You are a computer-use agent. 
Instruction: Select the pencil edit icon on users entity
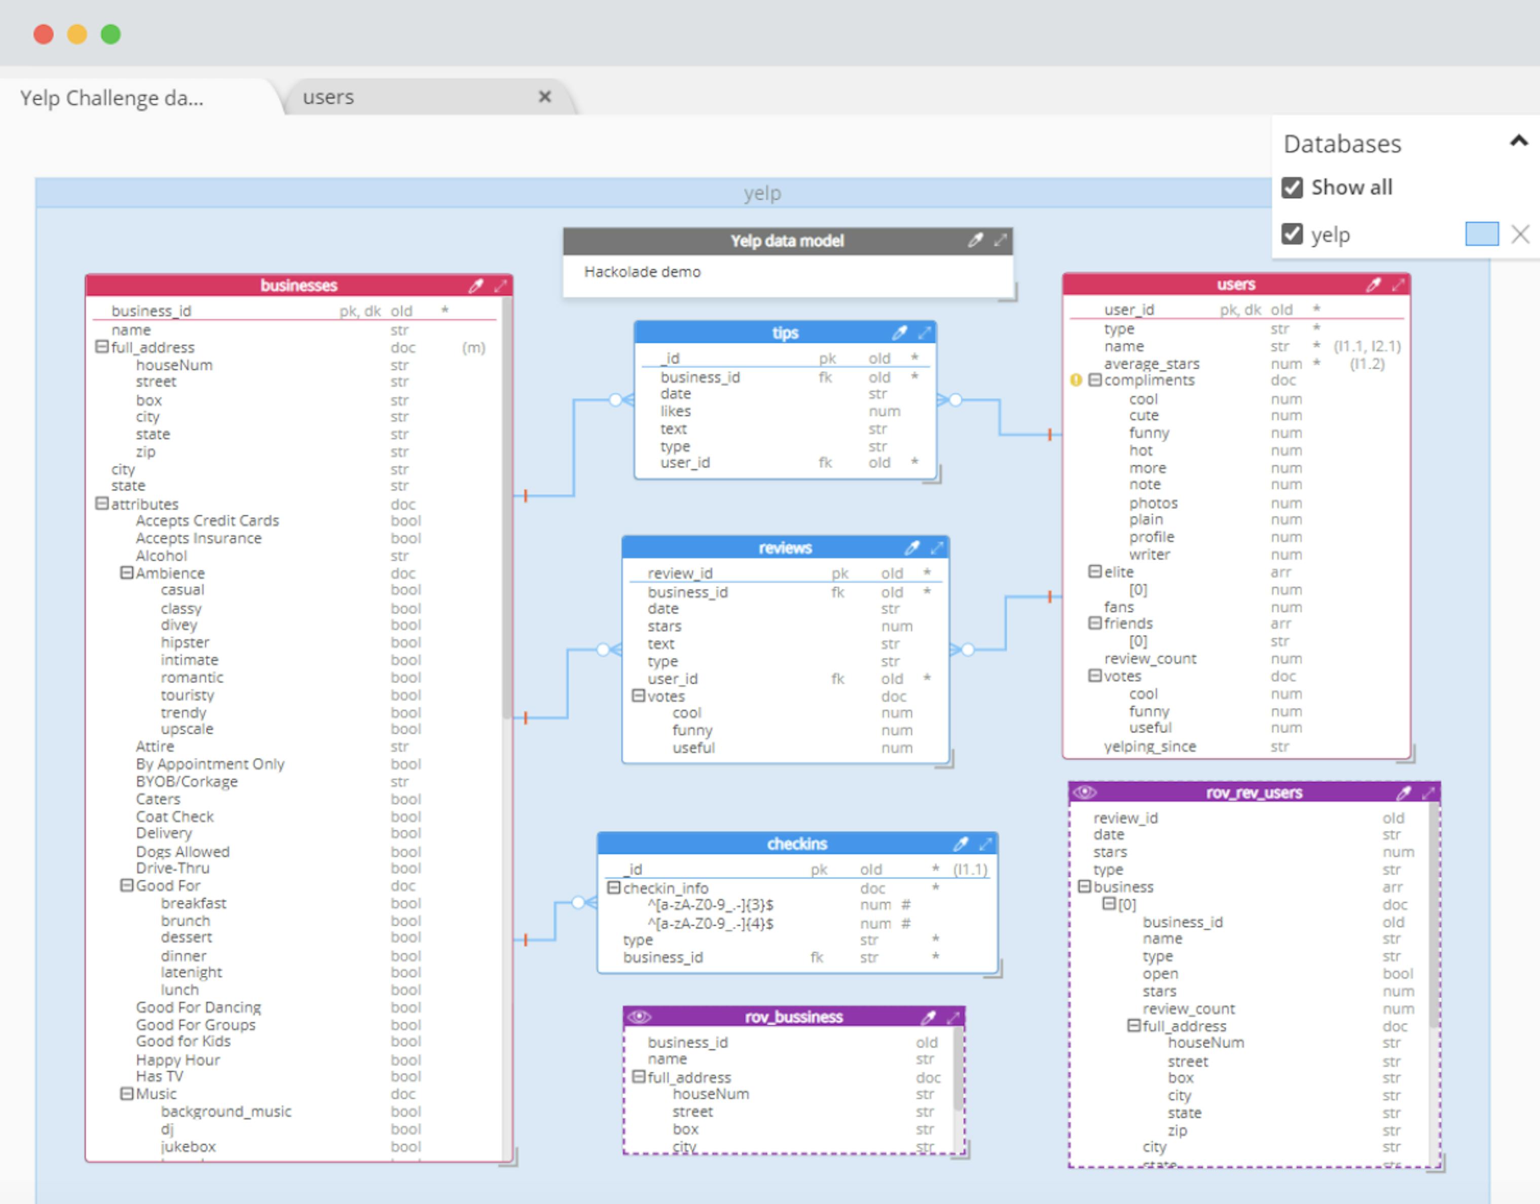pyautogui.click(x=1374, y=284)
